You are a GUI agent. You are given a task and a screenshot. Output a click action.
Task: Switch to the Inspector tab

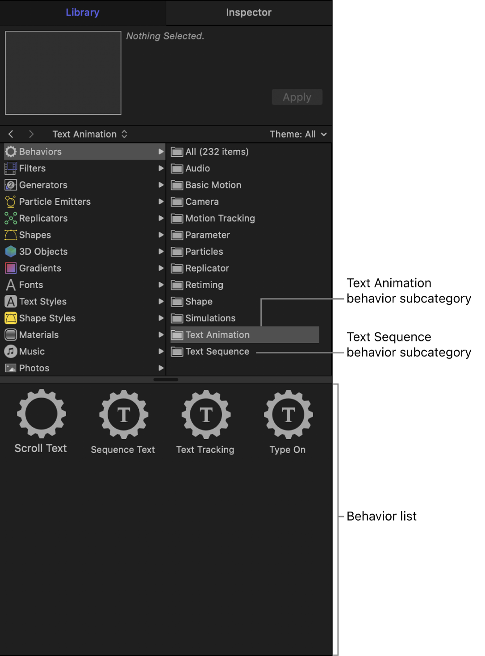248,12
